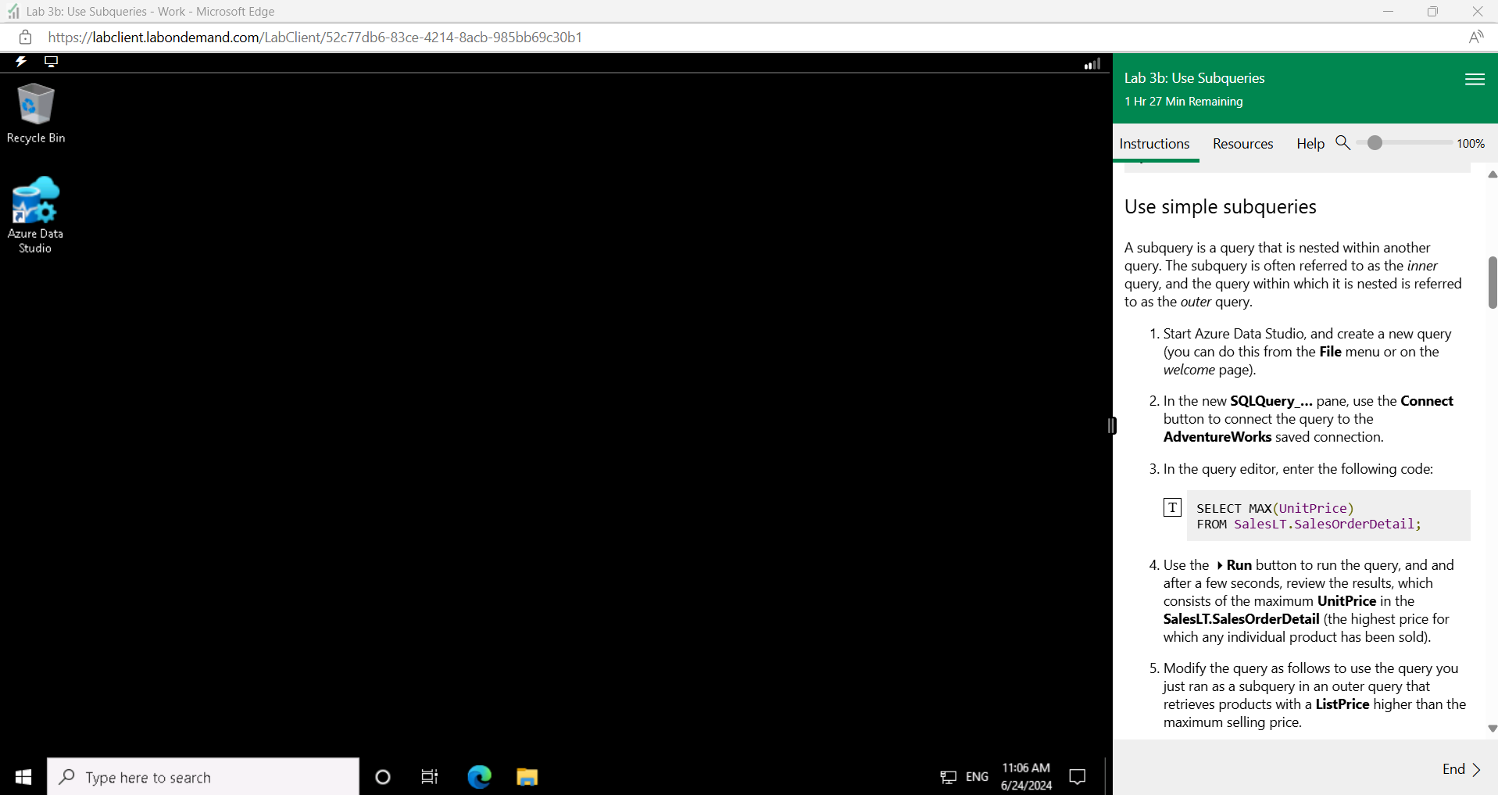The height and width of the screenshot is (795, 1498).
Task: Click the scroll up arrow in instructions
Action: point(1492,175)
